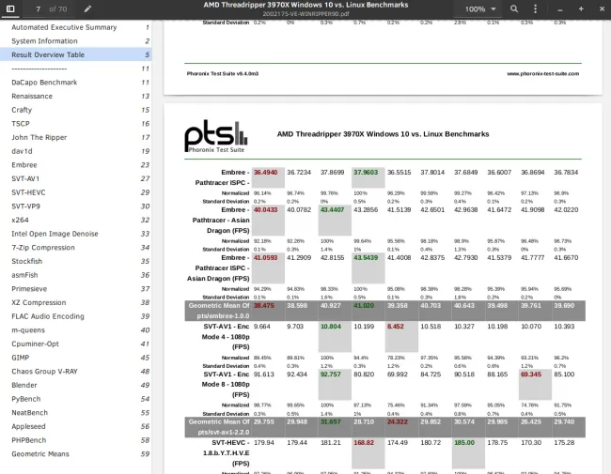The height and width of the screenshot is (474, 611).
Task: Go to Geometric Means outline entry
Action: click(75, 453)
